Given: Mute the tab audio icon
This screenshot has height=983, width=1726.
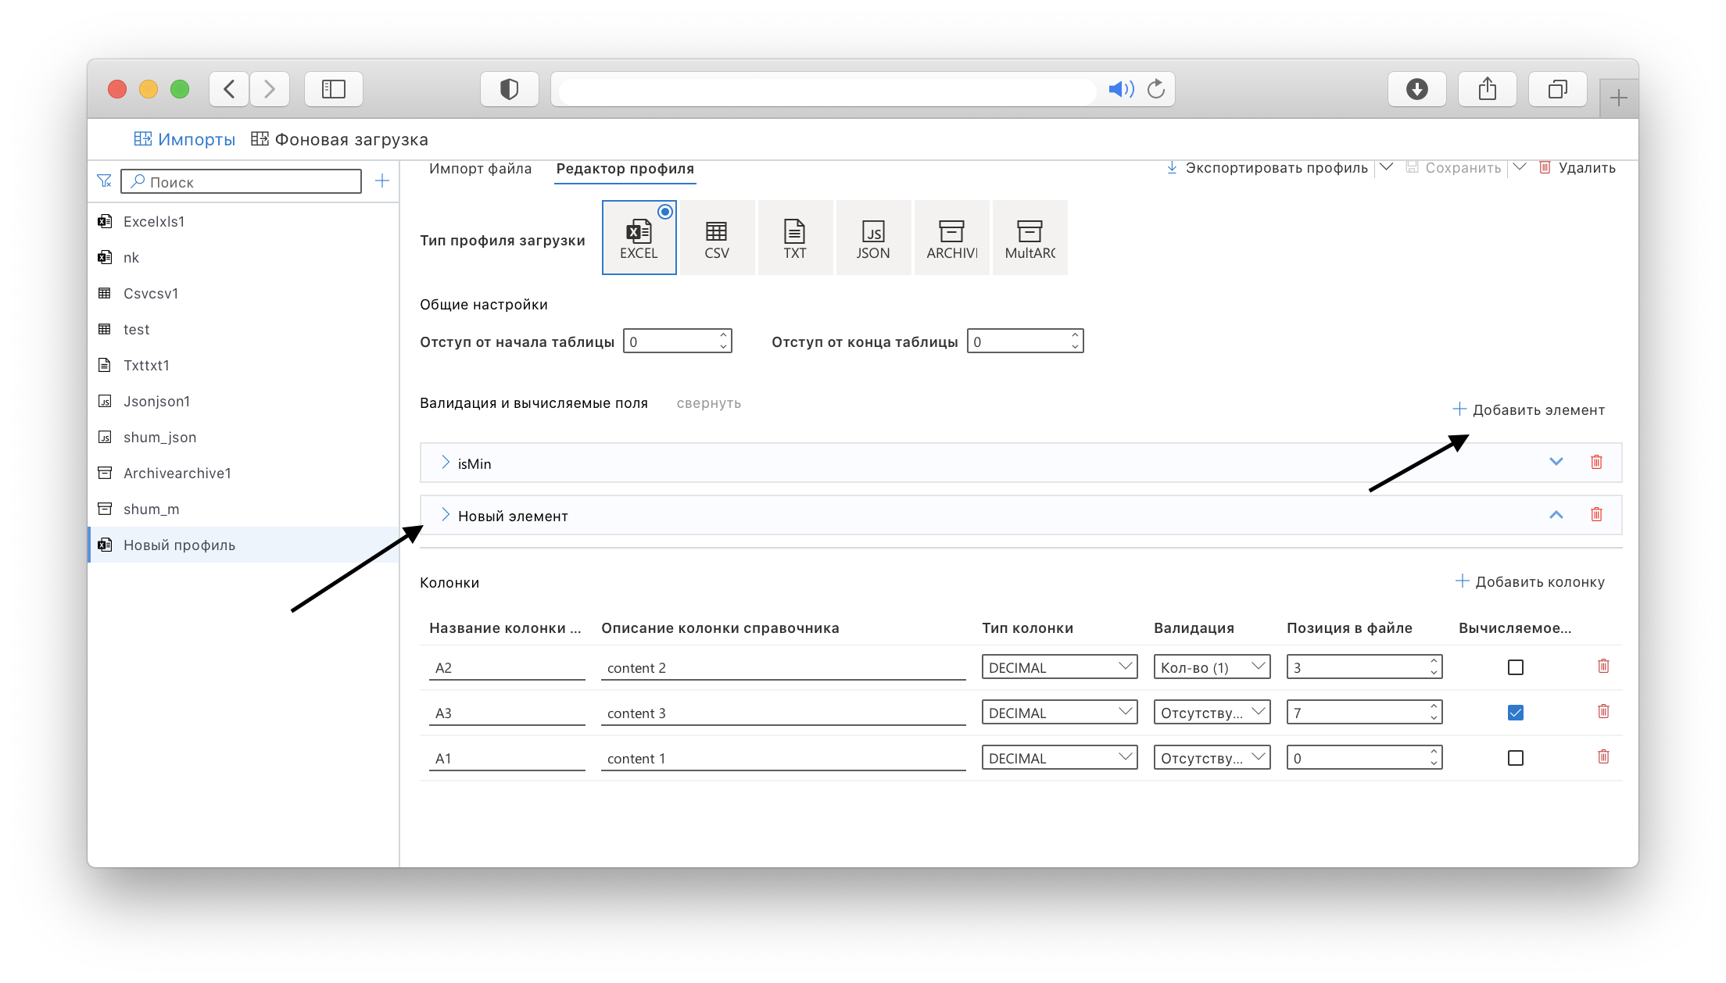Looking at the screenshot, I should (1121, 89).
